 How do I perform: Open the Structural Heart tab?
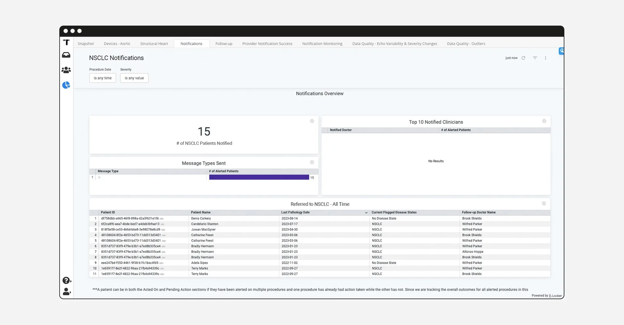point(154,44)
